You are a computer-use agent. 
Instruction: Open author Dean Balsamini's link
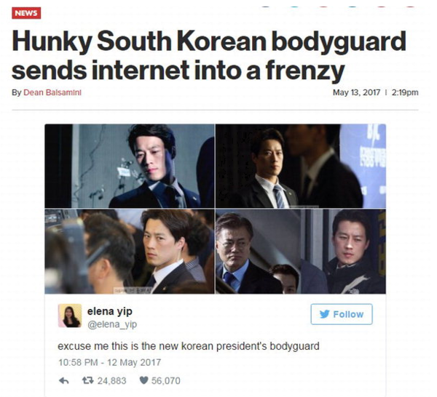[52, 92]
